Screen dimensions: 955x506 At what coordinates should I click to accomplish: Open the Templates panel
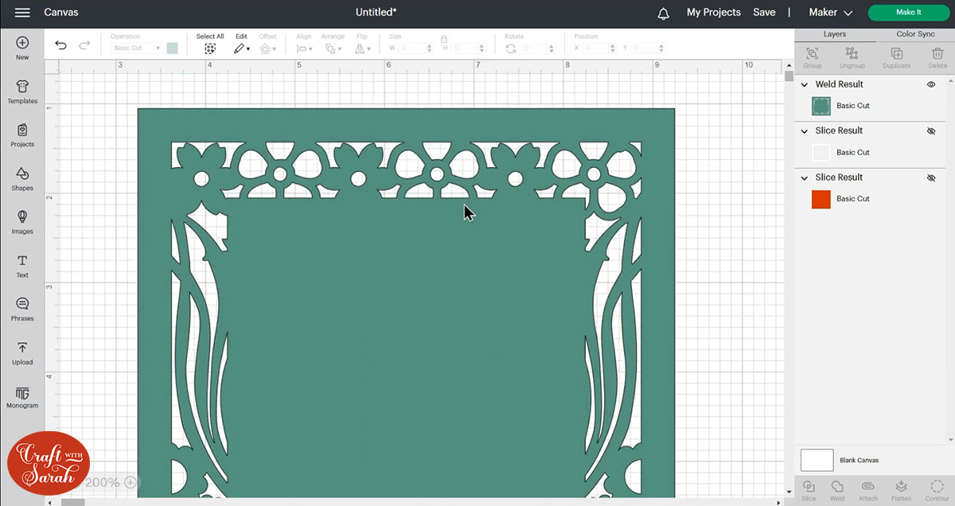pyautogui.click(x=22, y=91)
